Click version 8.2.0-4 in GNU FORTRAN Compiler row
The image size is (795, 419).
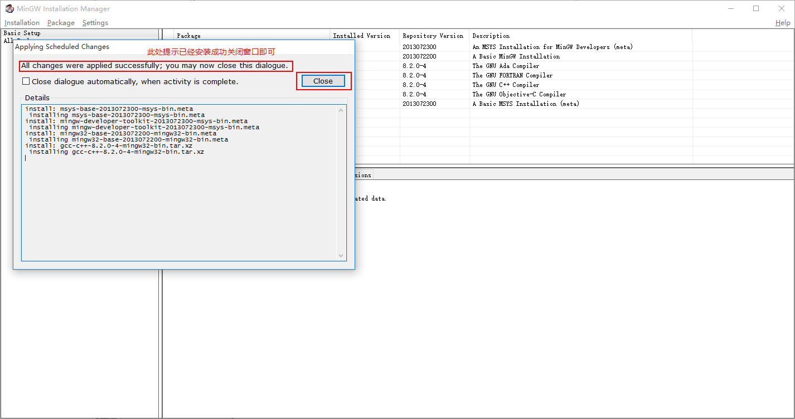[x=414, y=75]
